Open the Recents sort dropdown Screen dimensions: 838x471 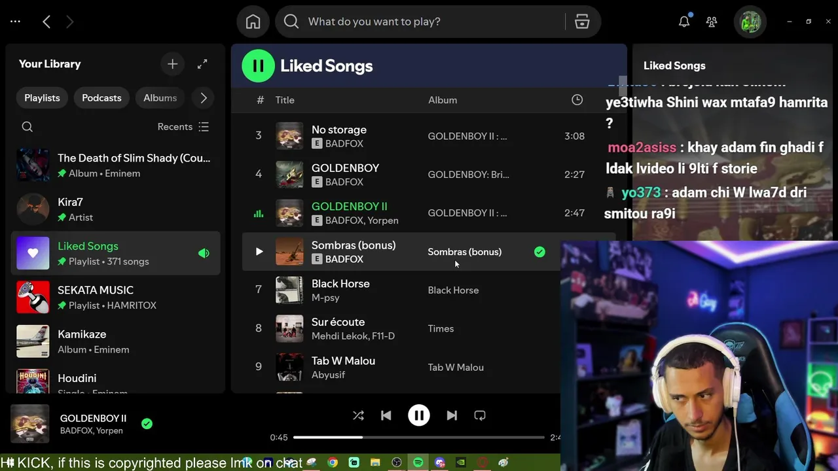pyautogui.click(x=183, y=127)
